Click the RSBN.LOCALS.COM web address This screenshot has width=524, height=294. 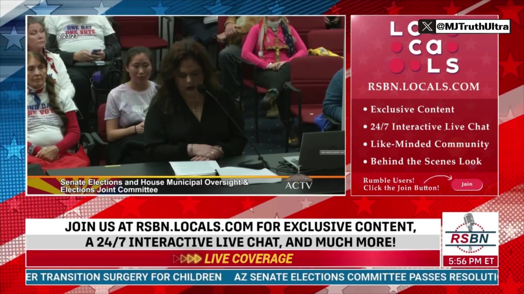click(x=423, y=87)
